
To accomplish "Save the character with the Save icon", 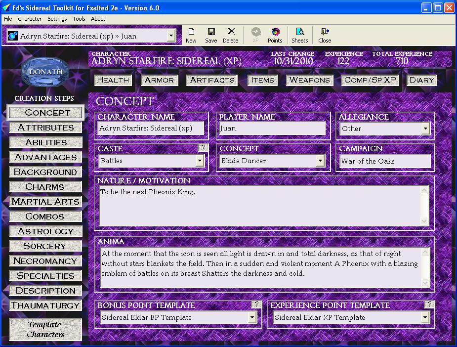I will click(211, 36).
